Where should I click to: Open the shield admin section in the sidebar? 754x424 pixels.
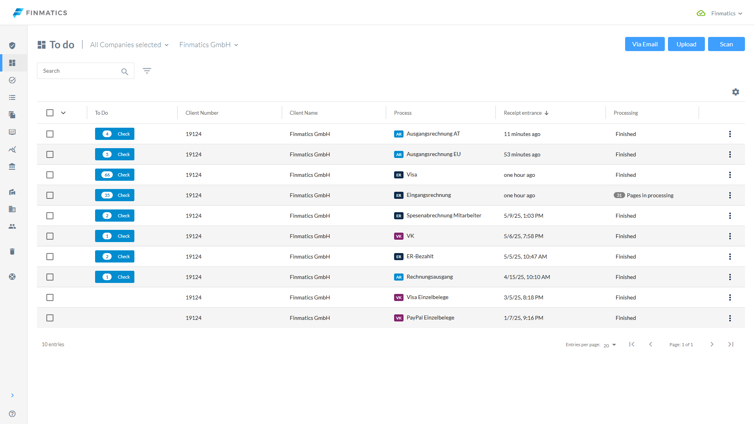point(12,46)
